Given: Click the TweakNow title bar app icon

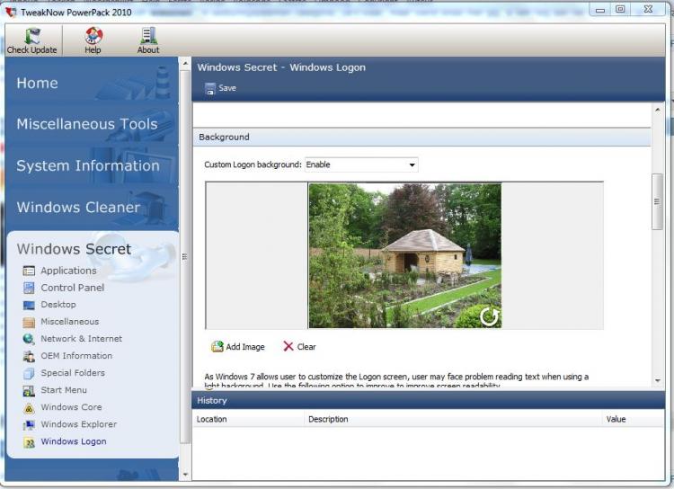Looking at the screenshot, I should tap(11, 12).
